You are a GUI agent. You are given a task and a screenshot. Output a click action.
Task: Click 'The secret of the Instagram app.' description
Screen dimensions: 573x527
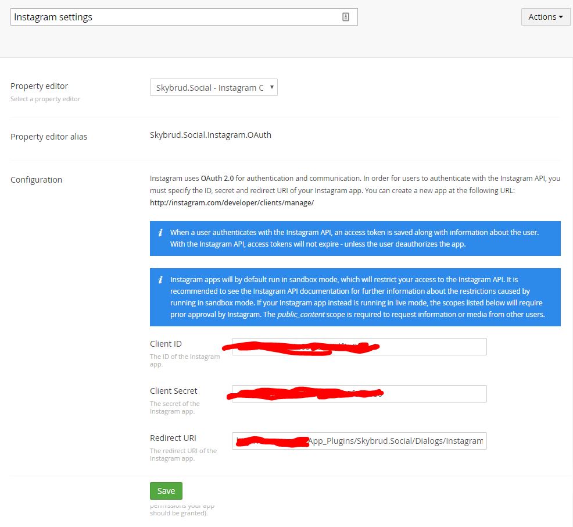point(175,407)
